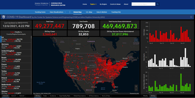195x98 pixels.
Task: Select the 28-Day charts tab under the charts
Action: tap(153, 96)
